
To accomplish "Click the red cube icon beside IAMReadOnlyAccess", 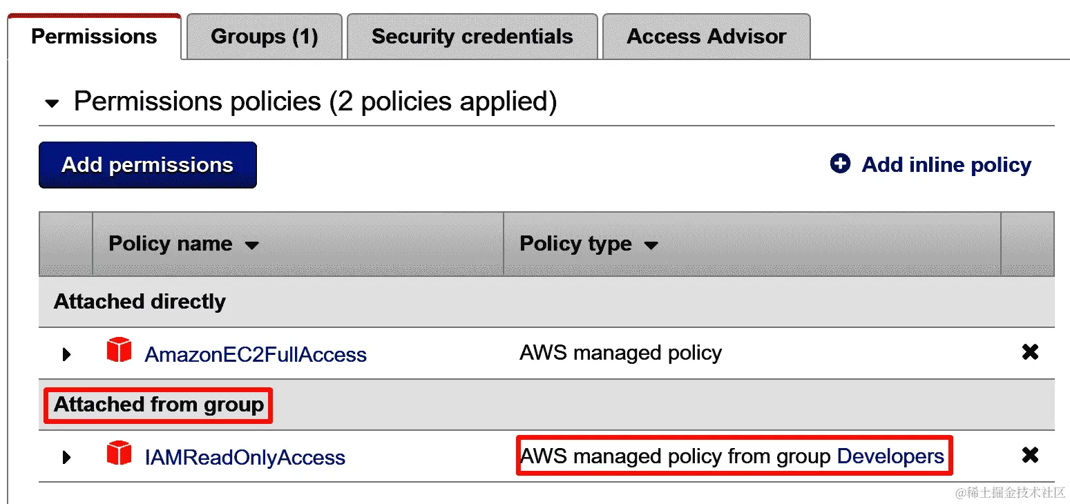I will 119,454.
